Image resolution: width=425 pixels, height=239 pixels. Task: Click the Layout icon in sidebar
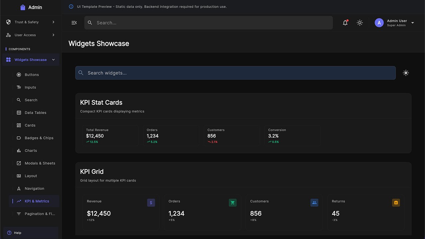(19, 176)
